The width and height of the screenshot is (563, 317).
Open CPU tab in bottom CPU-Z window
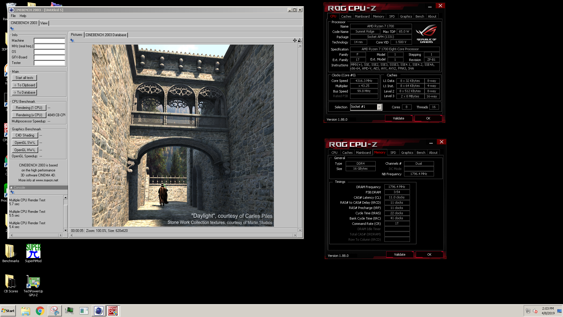tap(334, 153)
